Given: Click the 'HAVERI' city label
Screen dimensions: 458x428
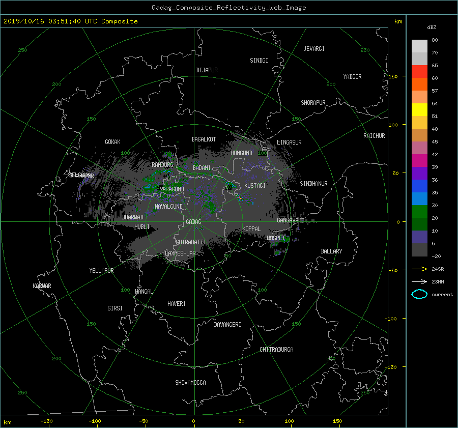Looking at the screenshot, I should 177,304.
